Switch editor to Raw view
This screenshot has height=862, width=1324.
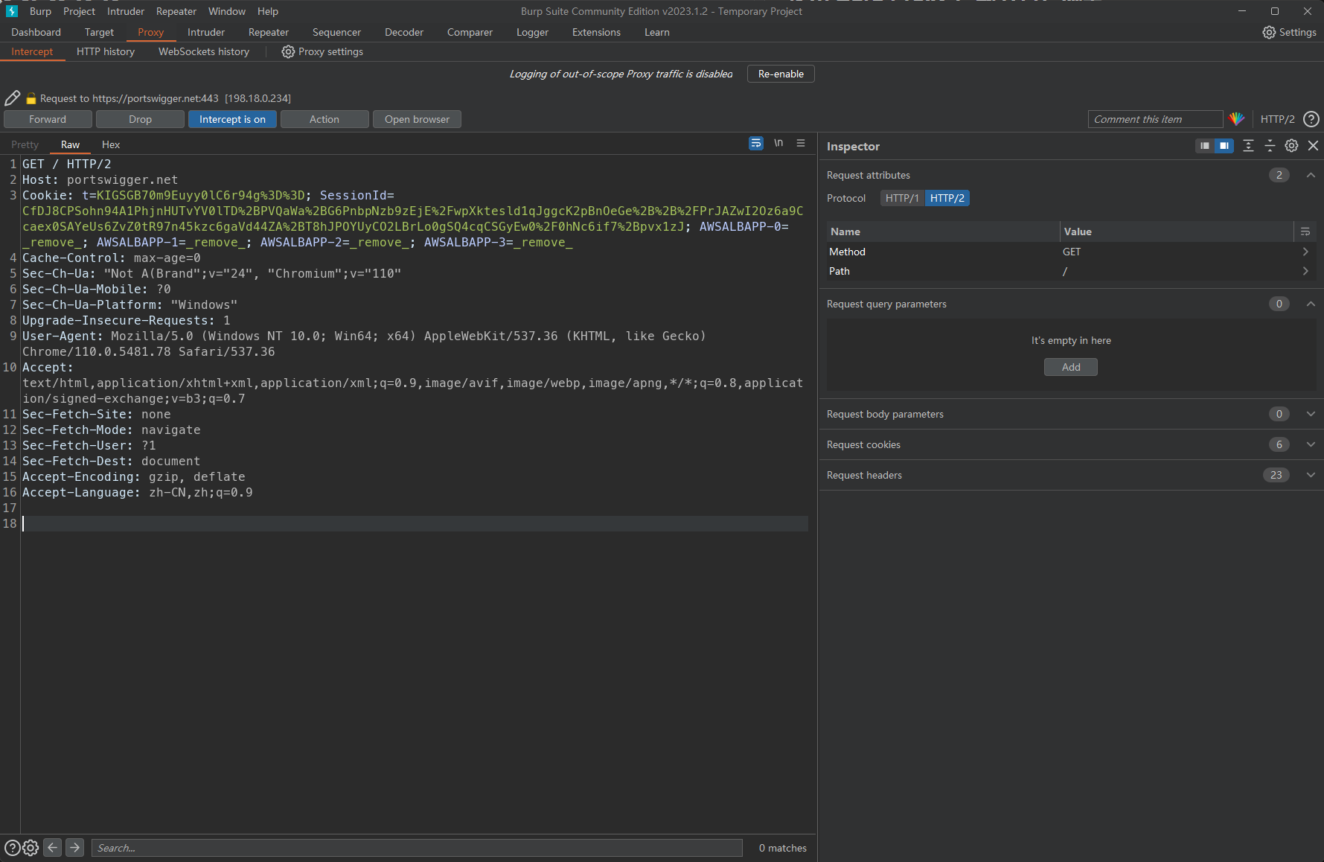(x=70, y=144)
